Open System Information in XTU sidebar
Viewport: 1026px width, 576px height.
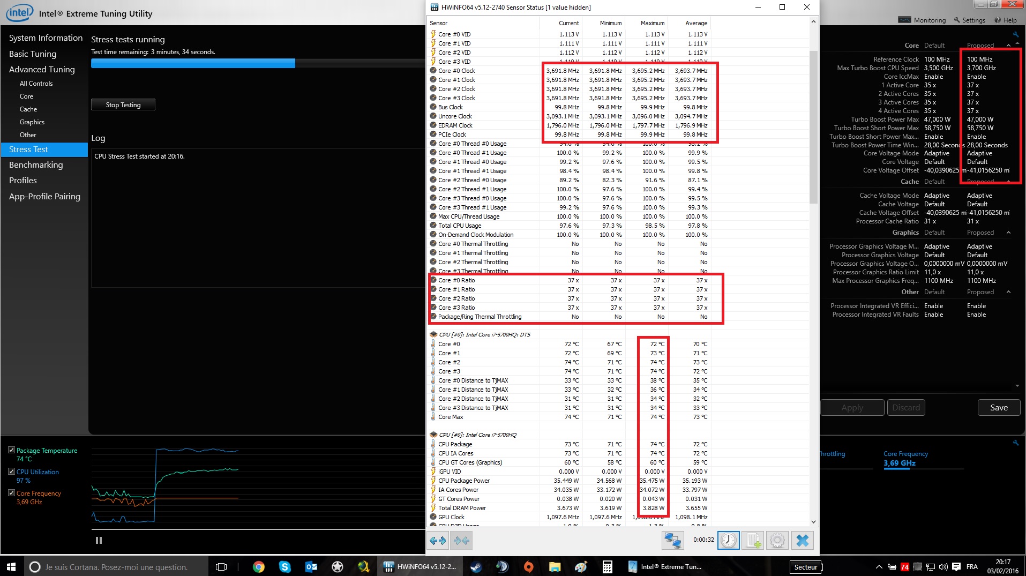[46, 38]
